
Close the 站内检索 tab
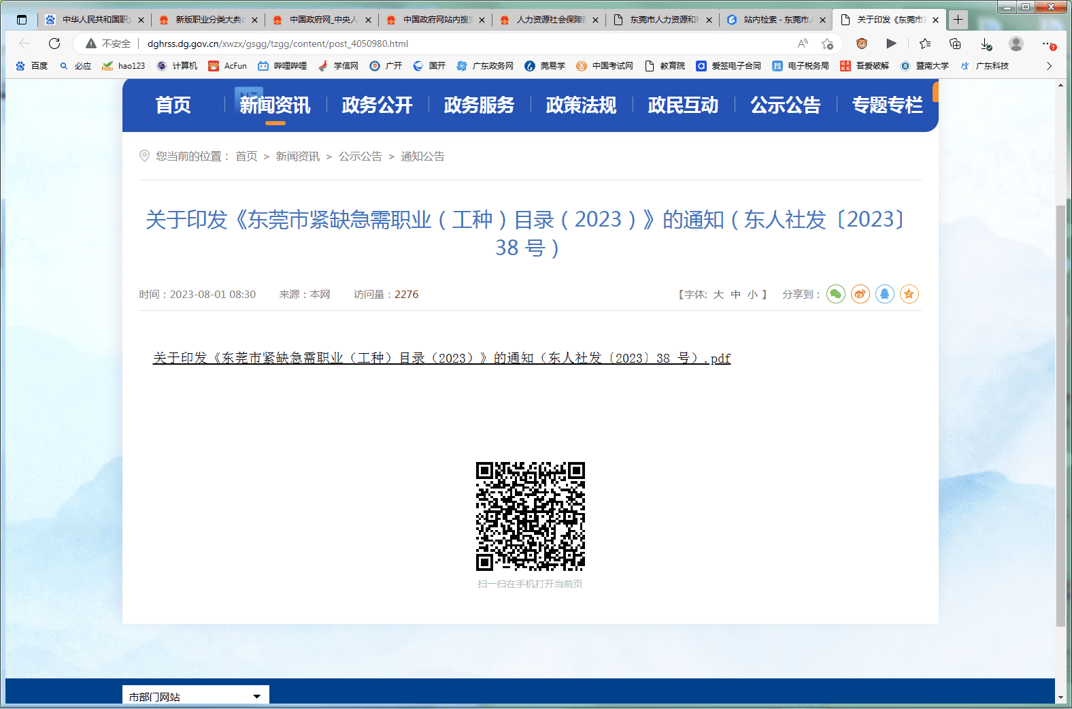[x=822, y=20]
